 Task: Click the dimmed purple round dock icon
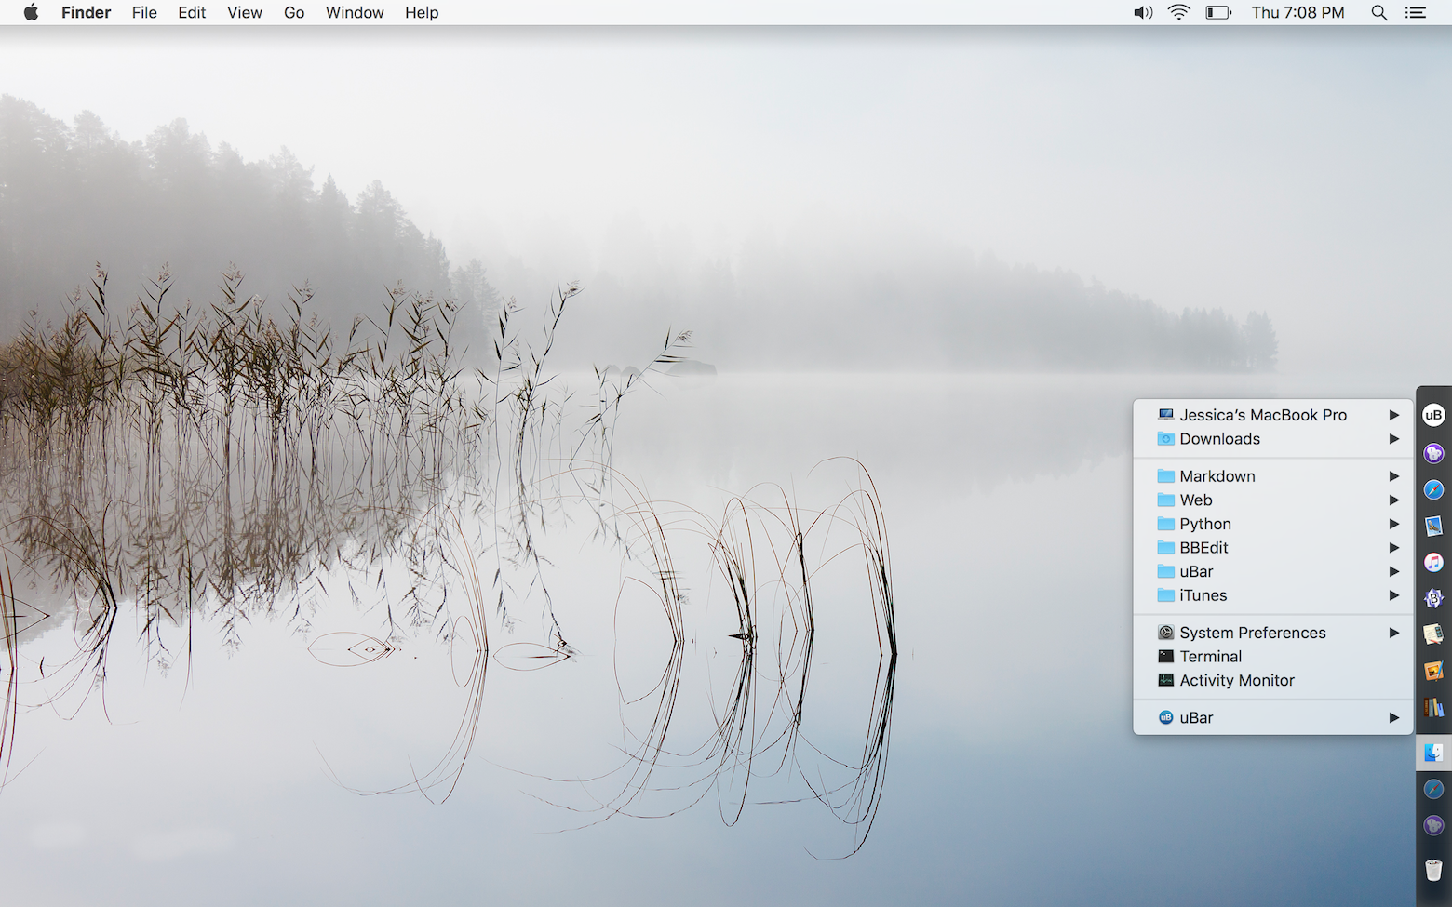coord(1433,825)
